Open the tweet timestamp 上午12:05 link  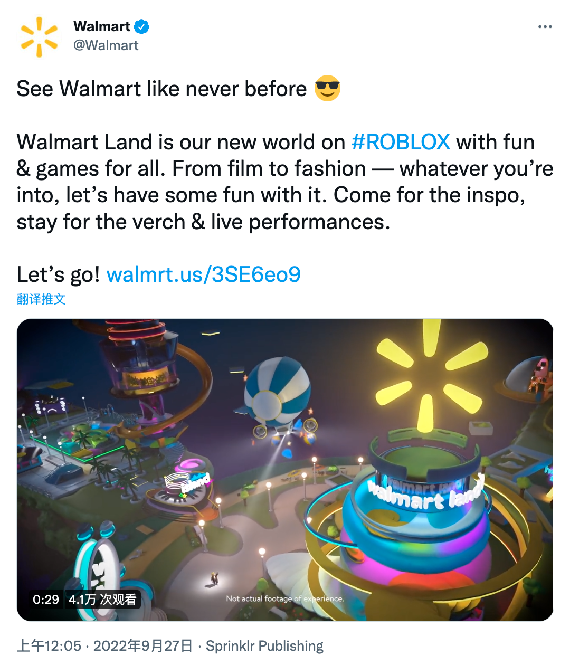point(49,646)
